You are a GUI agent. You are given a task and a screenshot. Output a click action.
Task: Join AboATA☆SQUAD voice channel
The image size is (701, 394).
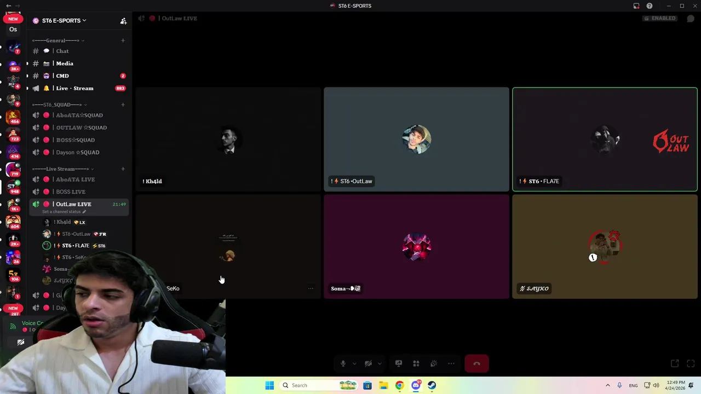click(79, 115)
